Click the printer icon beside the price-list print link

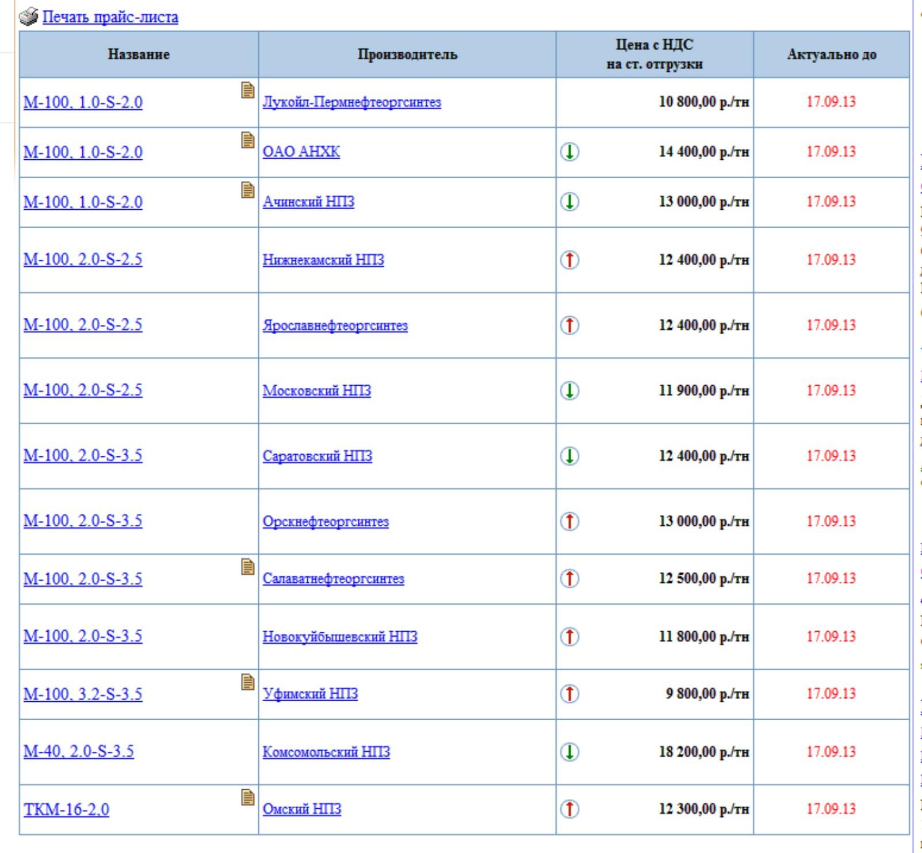[28, 17]
